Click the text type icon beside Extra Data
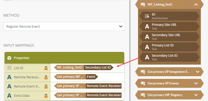 click(x=9, y=95)
